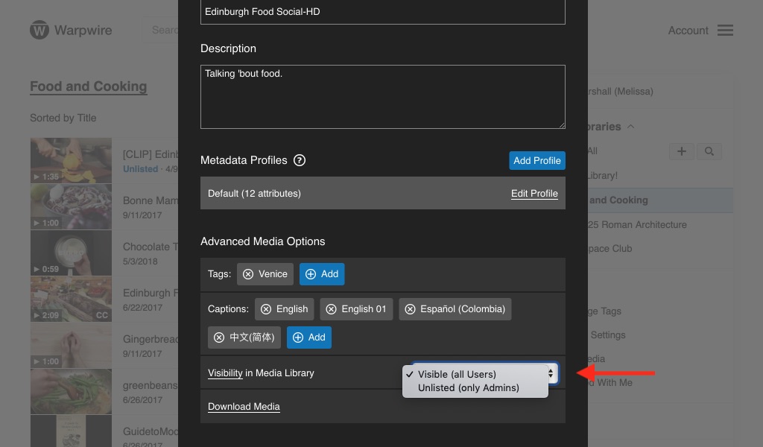Select Unlisted (only Admins) option
The height and width of the screenshot is (447, 763).
point(475,387)
